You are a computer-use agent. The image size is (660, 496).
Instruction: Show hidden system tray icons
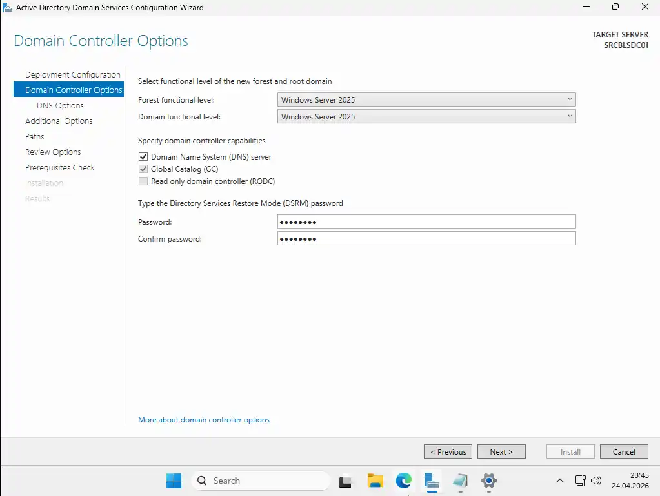pos(560,480)
